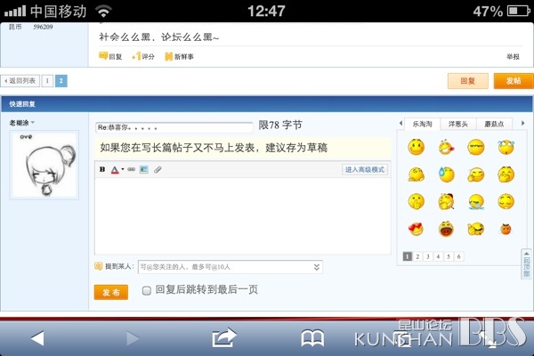Switch to 蘑菇点 emoji tab
This screenshot has height=356, width=534.
(x=494, y=124)
